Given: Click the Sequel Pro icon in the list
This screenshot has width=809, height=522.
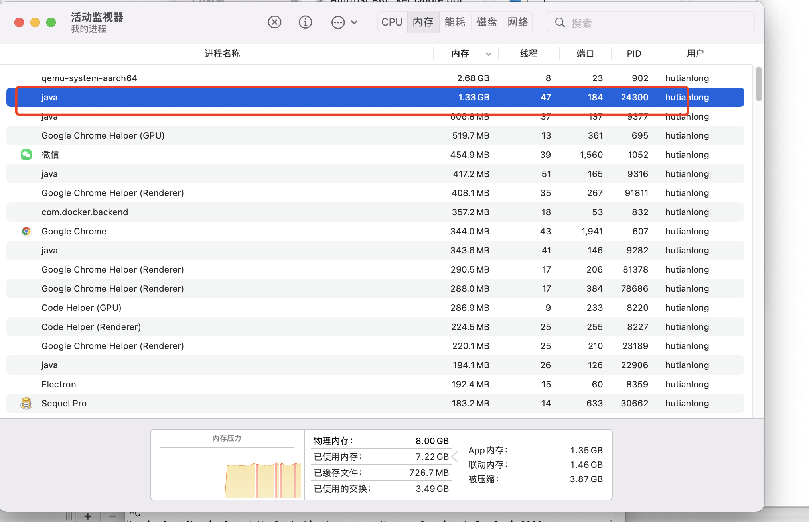Looking at the screenshot, I should click(x=26, y=403).
